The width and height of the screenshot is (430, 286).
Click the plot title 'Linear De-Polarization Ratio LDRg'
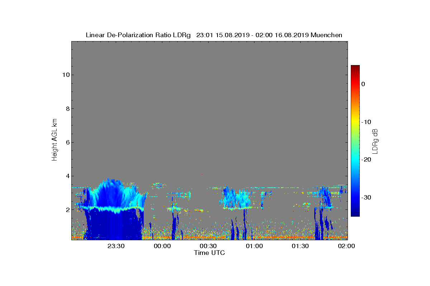[138, 35]
